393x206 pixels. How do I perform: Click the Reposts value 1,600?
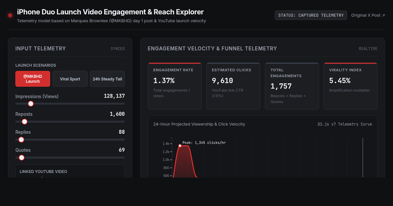click(117, 114)
